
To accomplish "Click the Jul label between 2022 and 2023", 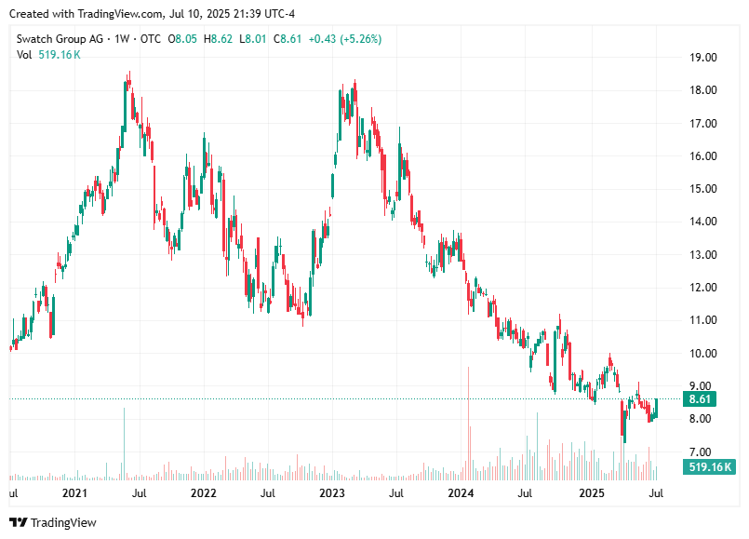I will (x=268, y=493).
